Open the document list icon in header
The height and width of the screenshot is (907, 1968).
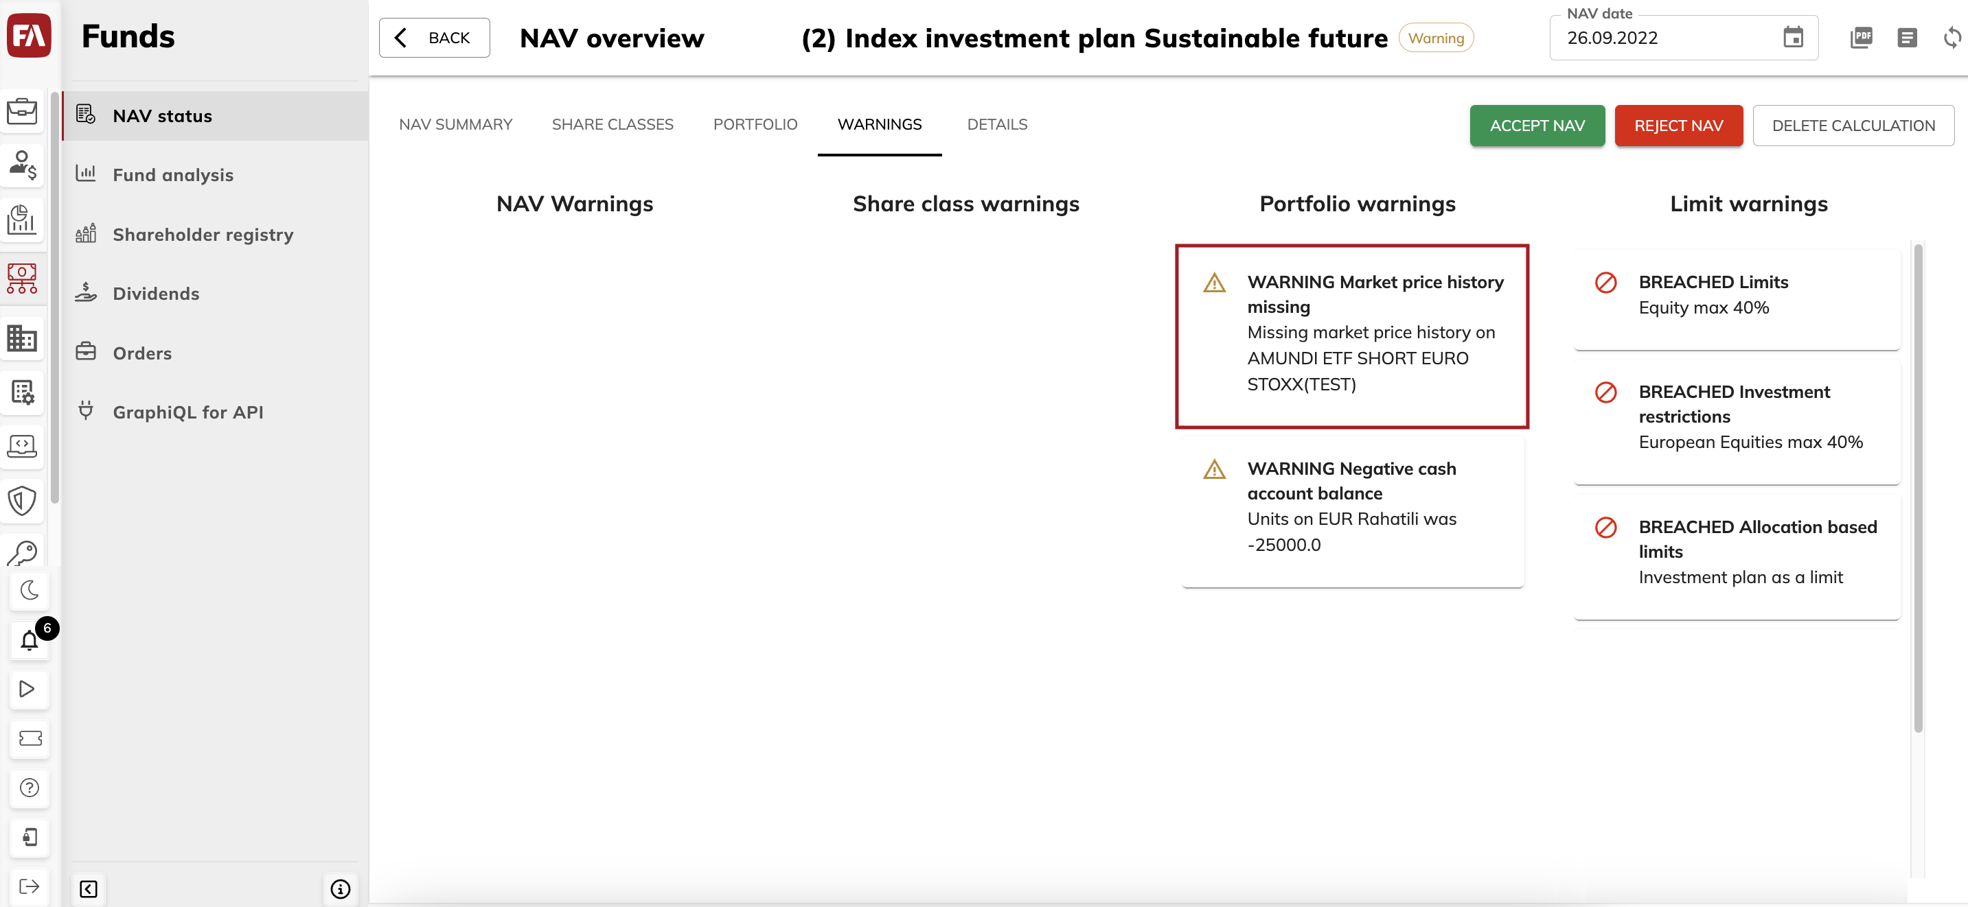tap(1907, 36)
